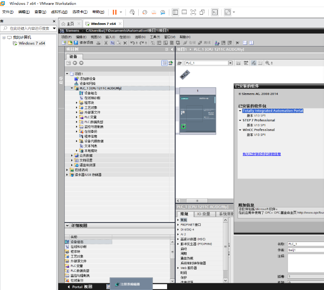This screenshot has height=290, width=324.
Task: Click the horizontal scrollbar under device view
Action: [197, 201]
